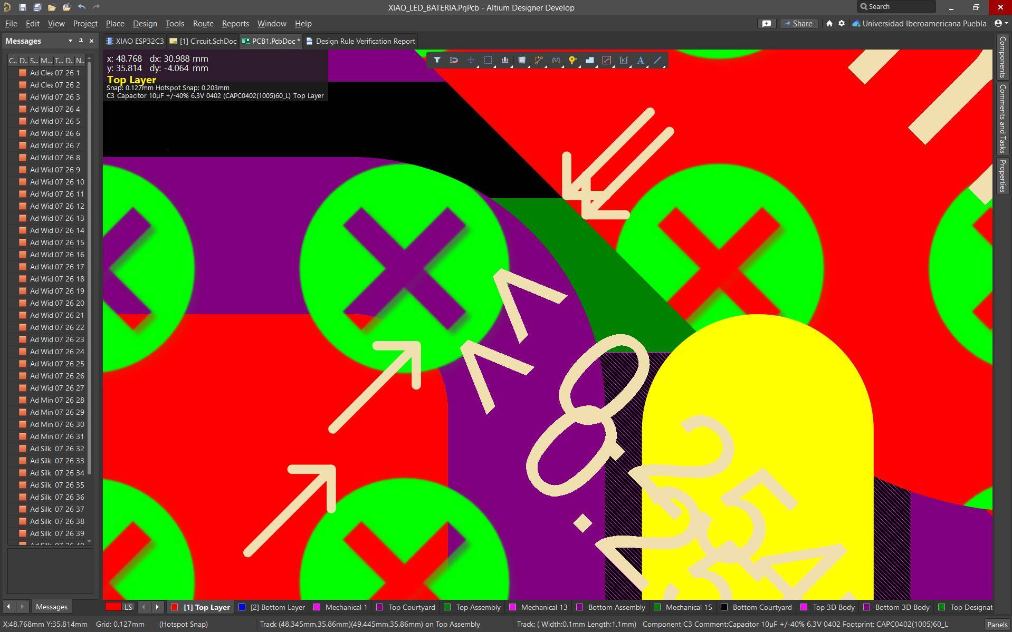Switch to [1] Circuit.SchDoc tab

pyautogui.click(x=203, y=41)
